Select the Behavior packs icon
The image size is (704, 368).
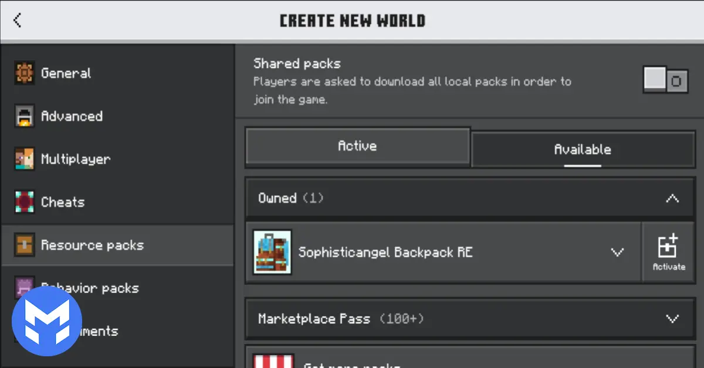pyautogui.click(x=24, y=288)
